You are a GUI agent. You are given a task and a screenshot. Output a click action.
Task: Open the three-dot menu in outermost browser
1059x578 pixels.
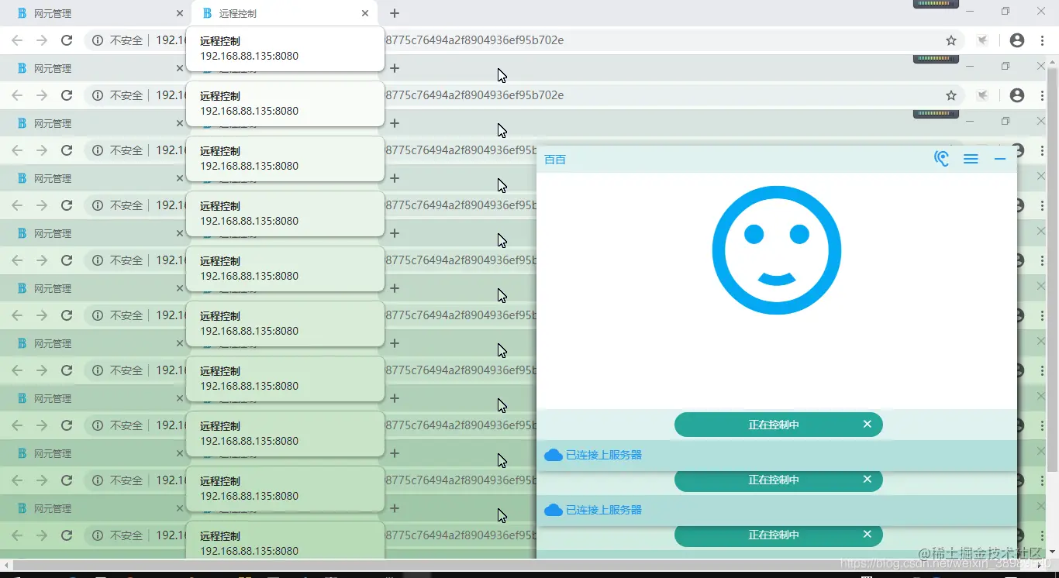point(1043,40)
